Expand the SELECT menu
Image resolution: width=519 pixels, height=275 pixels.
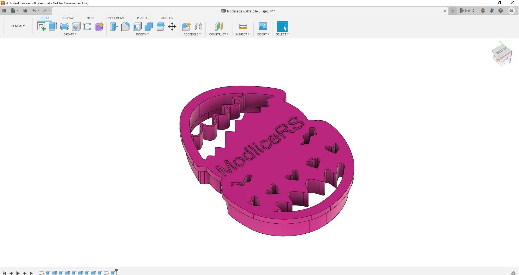coord(282,34)
